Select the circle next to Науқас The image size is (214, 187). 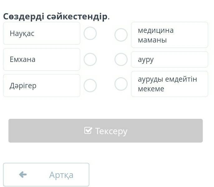[90, 33]
